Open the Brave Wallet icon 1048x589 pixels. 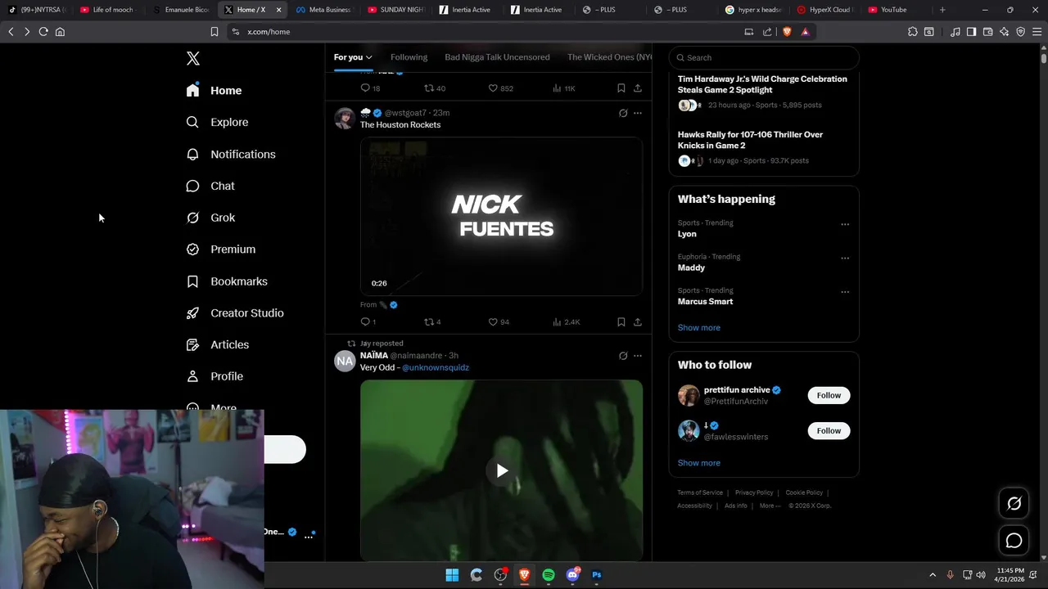987,32
